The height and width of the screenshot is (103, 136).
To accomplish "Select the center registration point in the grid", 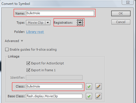I will point(80,23).
